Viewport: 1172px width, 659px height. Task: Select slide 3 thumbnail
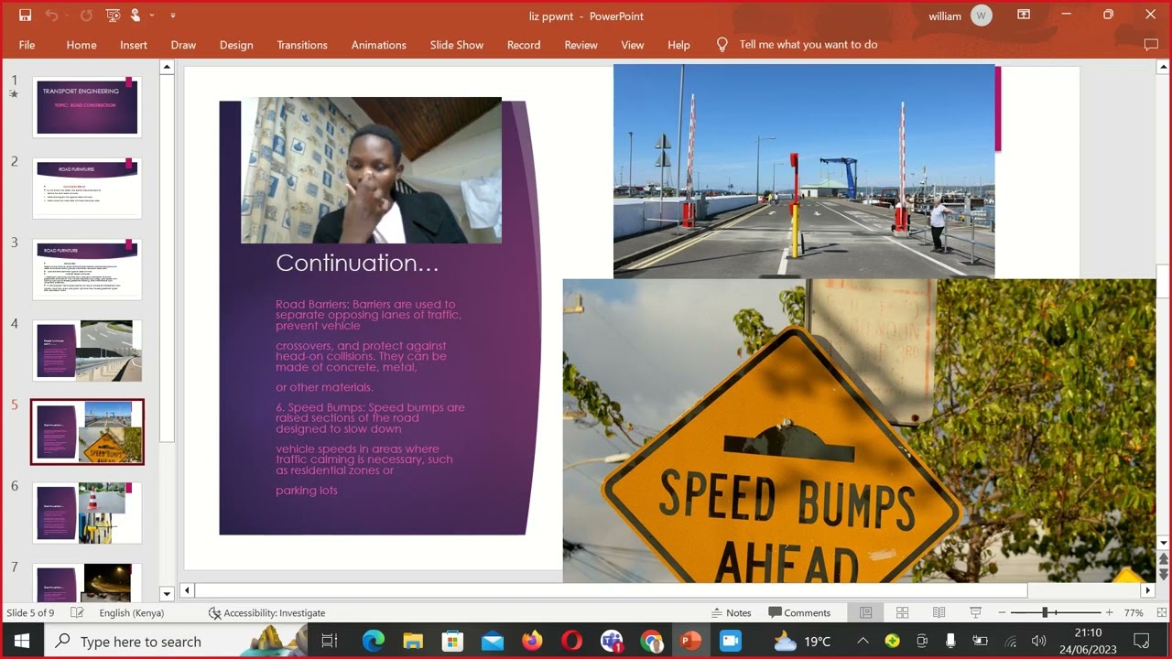(87, 269)
